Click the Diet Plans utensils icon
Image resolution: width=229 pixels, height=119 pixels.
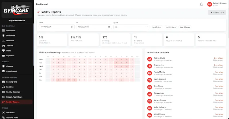3,112
